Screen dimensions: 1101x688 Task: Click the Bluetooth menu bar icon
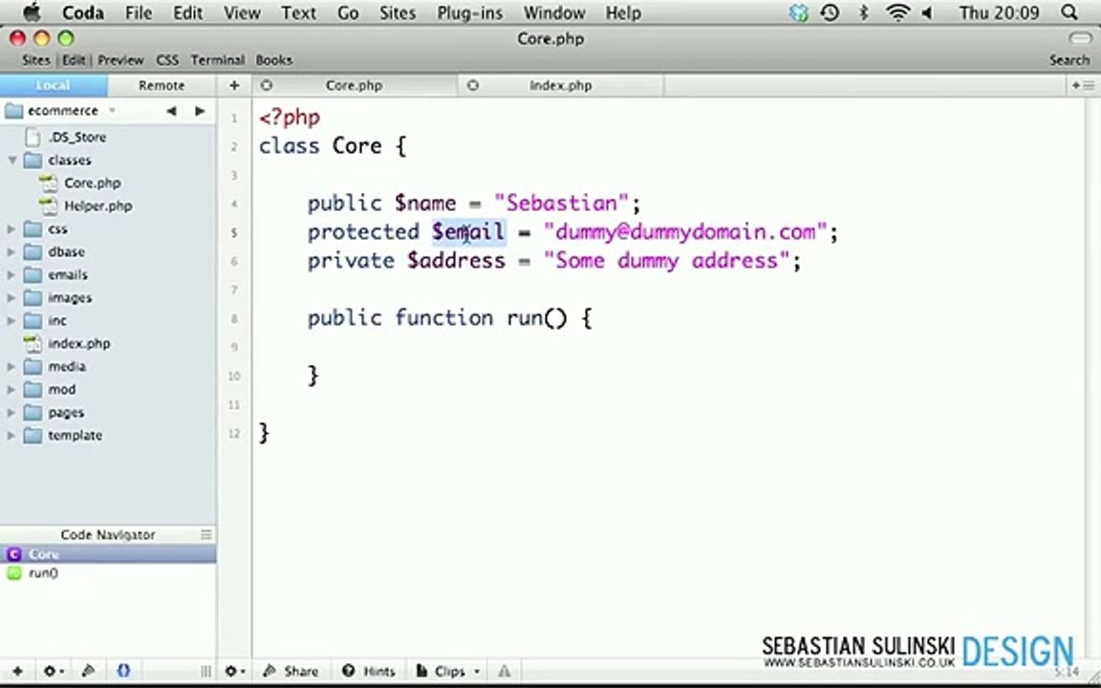(864, 12)
